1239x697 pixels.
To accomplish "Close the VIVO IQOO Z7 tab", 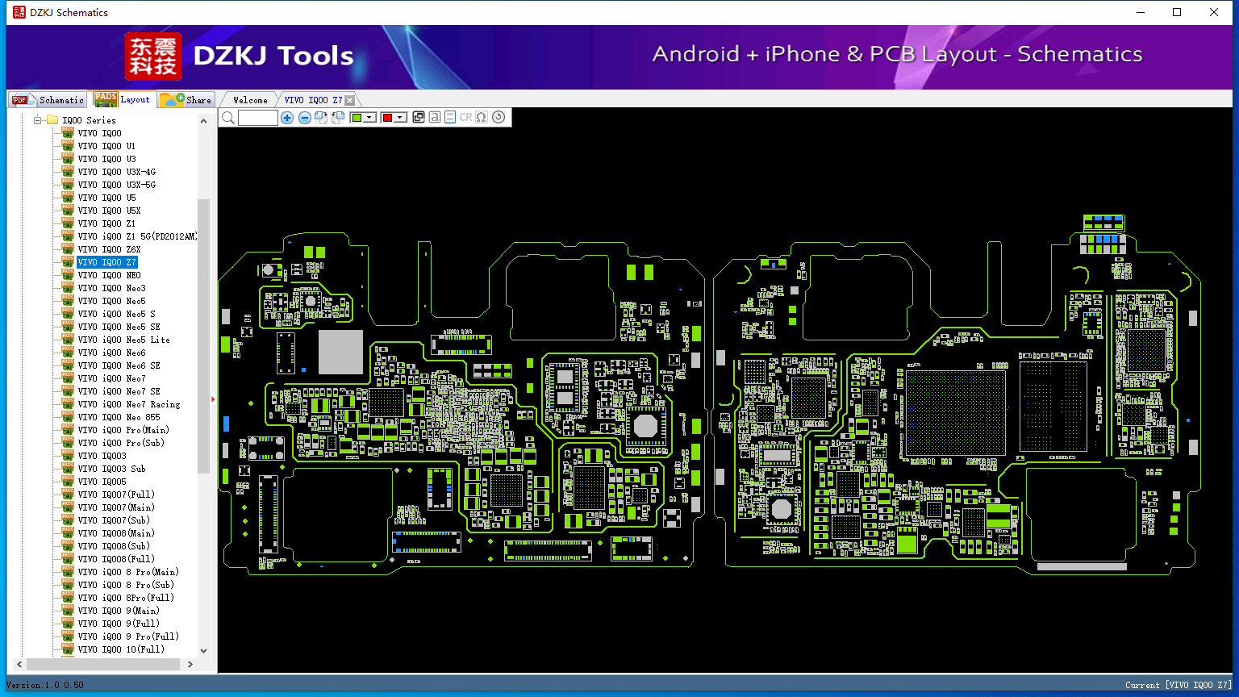I will pyautogui.click(x=349, y=101).
